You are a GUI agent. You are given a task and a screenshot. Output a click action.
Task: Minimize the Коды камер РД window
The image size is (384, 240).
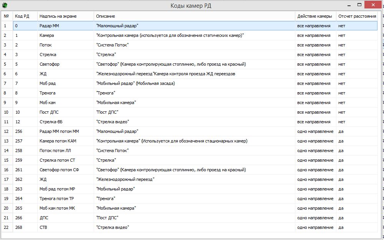click(x=349, y=5)
